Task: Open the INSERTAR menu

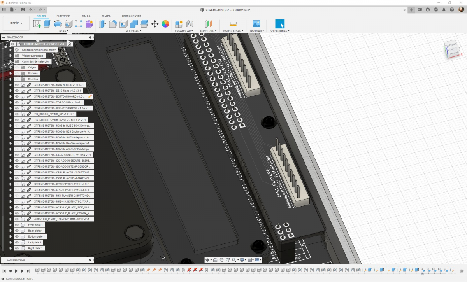Action: 256,31
